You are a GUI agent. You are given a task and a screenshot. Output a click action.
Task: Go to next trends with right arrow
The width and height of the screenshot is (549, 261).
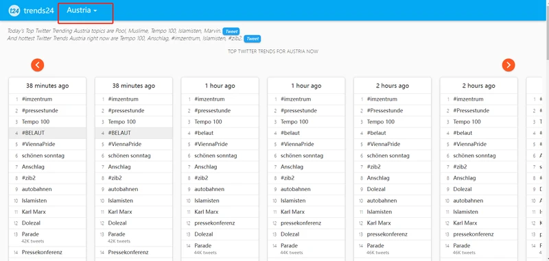click(509, 65)
